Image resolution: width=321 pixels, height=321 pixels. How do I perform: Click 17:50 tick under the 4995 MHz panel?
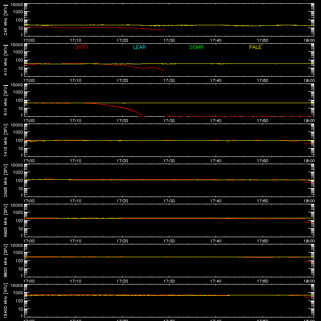(262, 241)
